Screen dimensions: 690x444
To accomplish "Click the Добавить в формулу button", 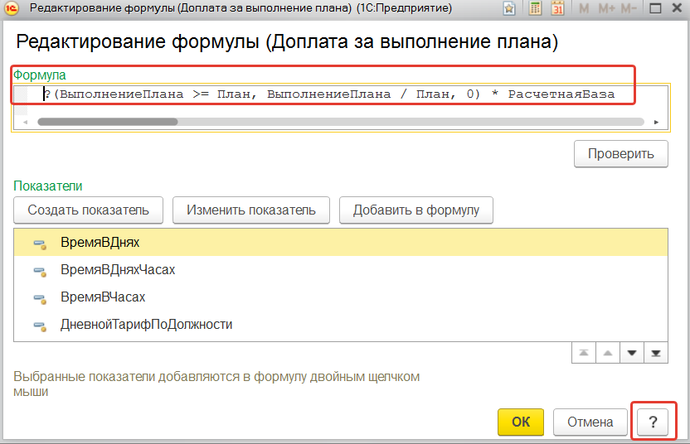I will pos(416,210).
